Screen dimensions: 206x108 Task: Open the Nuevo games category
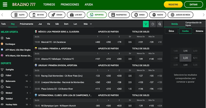point(158,15)
